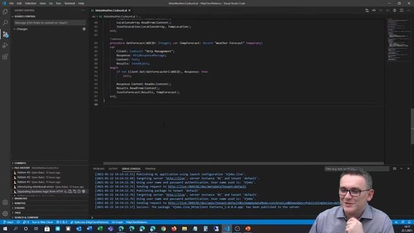Switch to the Output panel tab
The image size is (414, 233).
pyautogui.click(x=113, y=169)
